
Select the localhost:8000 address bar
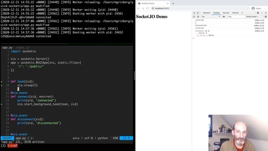click(x=200, y=8)
